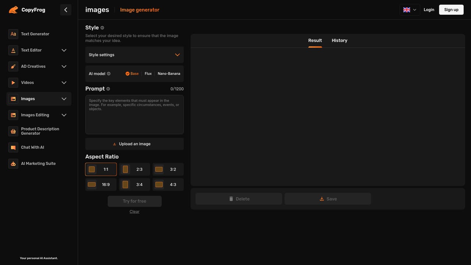The image size is (471, 265).
Task: Select the Flux AI model
Action: 148,74
